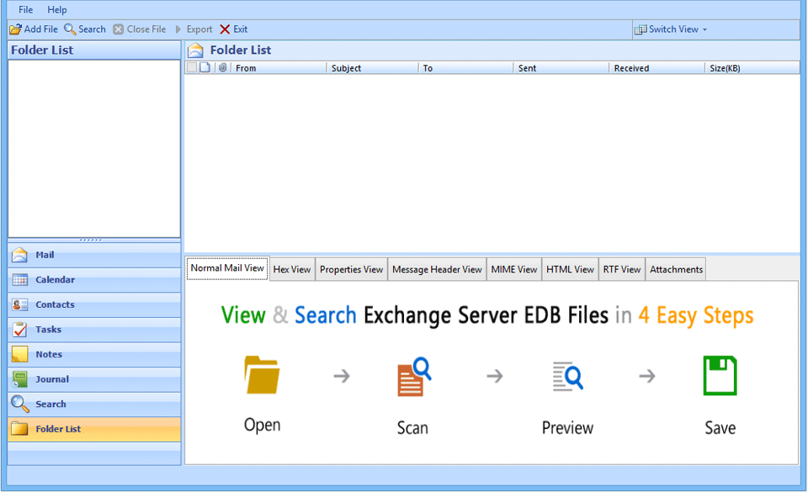Click the Calendar icon in sidebar
Screen dimensions: 808x492
click(19, 280)
